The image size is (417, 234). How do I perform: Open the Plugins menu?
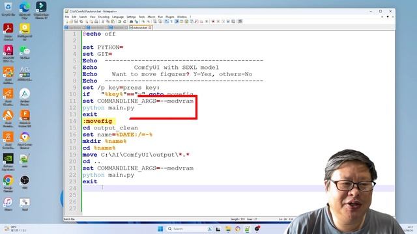[169, 17]
